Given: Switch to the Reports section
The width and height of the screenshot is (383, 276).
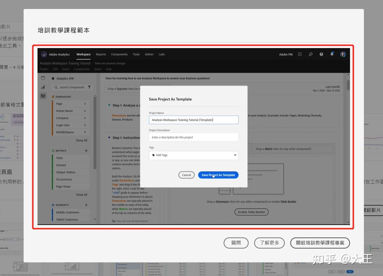Looking at the screenshot, I should click(x=101, y=54).
